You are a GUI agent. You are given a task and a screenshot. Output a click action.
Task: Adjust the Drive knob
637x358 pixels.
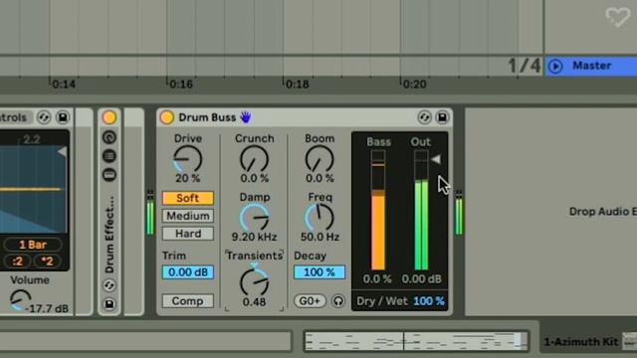pyautogui.click(x=188, y=159)
